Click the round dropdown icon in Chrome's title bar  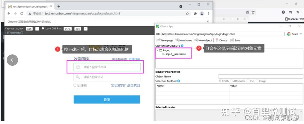coord(181,6)
